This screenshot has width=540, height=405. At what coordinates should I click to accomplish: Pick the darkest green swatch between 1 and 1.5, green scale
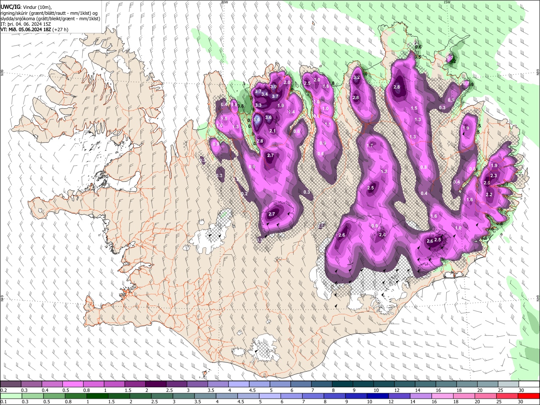tap(97, 396)
